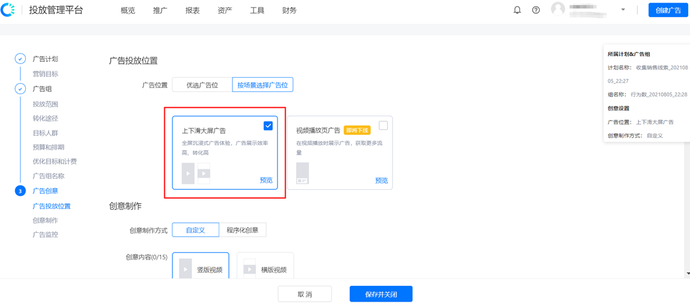Go to the 广告计划 step
The height and width of the screenshot is (306, 690).
coord(45,59)
